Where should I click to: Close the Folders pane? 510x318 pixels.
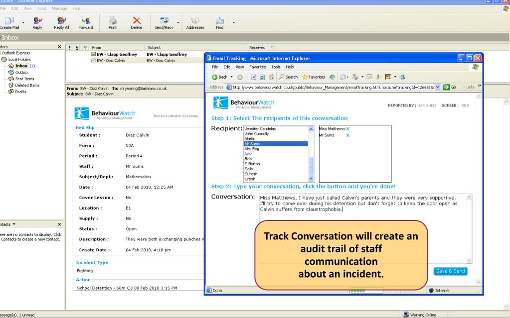59,47
